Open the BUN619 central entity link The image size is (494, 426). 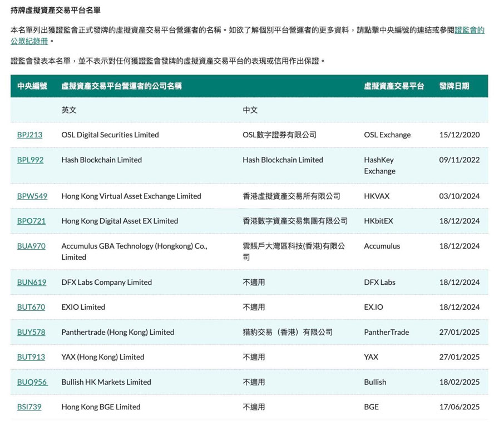(x=31, y=282)
